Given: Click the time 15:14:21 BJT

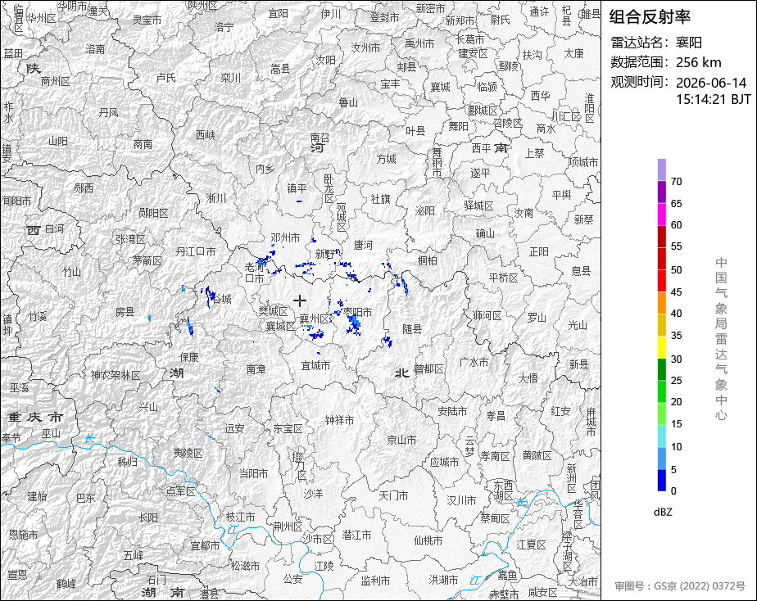Looking at the screenshot, I should point(713,99).
